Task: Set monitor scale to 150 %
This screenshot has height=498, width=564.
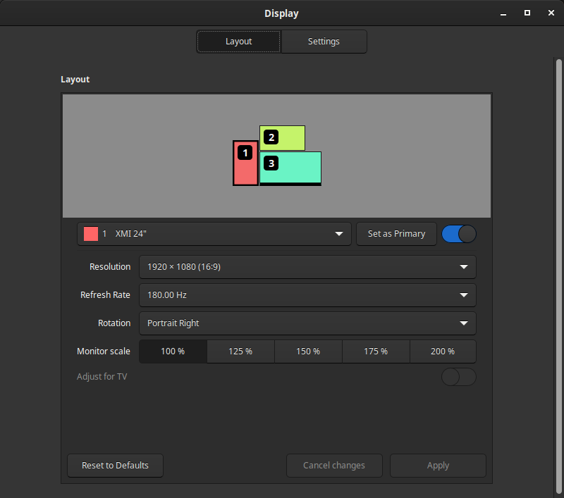Action: point(308,351)
